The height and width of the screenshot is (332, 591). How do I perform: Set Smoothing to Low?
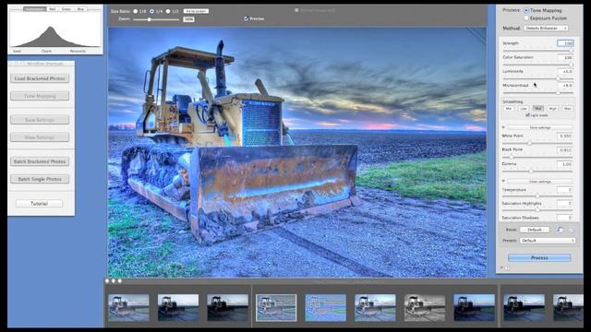524,109
